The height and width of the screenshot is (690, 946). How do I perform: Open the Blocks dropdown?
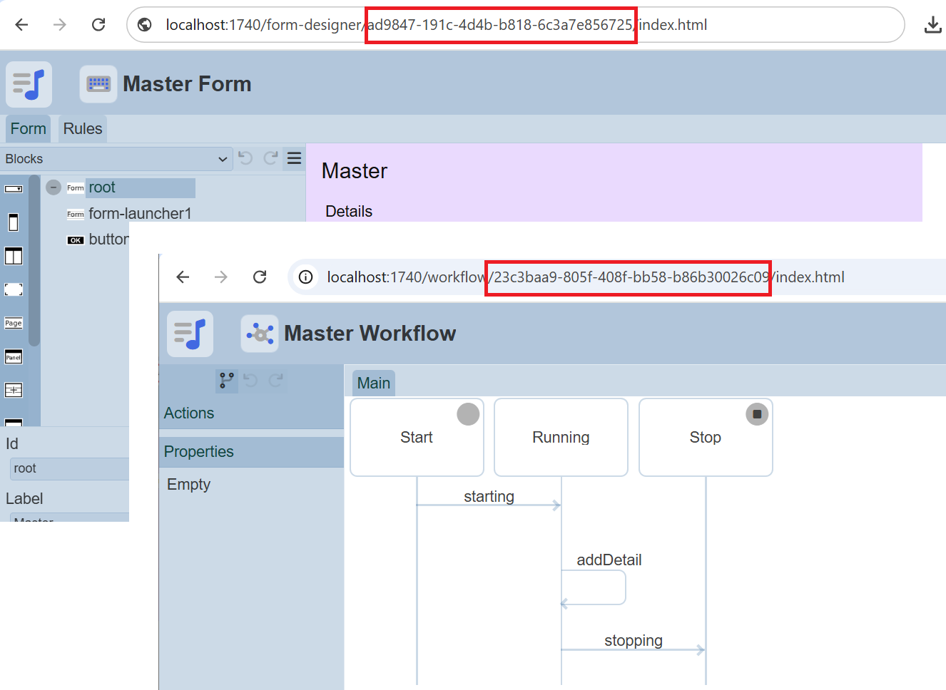click(x=116, y=159)
